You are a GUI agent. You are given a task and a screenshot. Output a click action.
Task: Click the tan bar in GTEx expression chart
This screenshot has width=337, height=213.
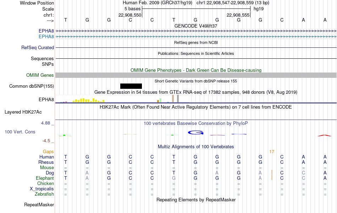click(x=173, y=99)
